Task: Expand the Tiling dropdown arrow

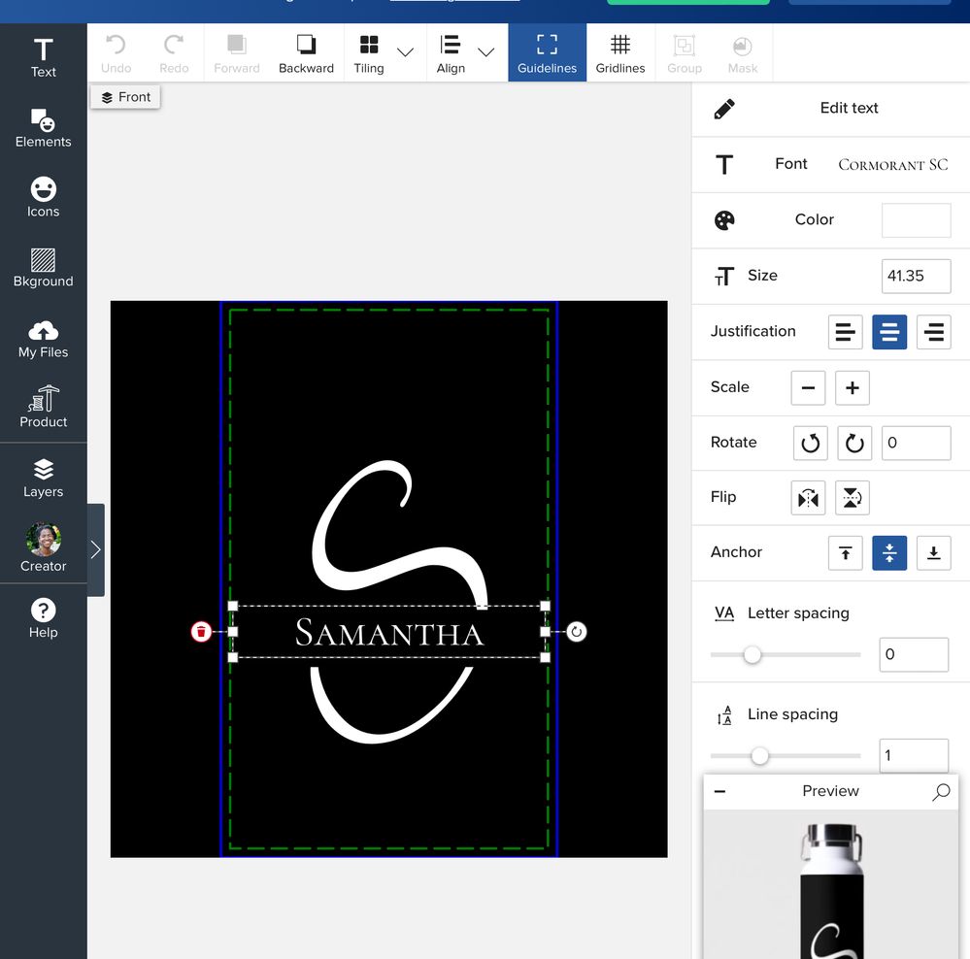Action: (406, 52)
